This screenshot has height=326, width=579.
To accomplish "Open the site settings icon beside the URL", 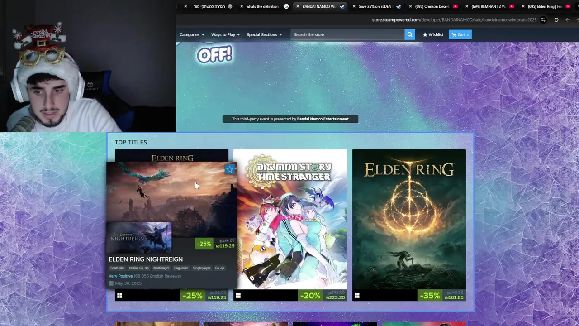I will 543,20.
